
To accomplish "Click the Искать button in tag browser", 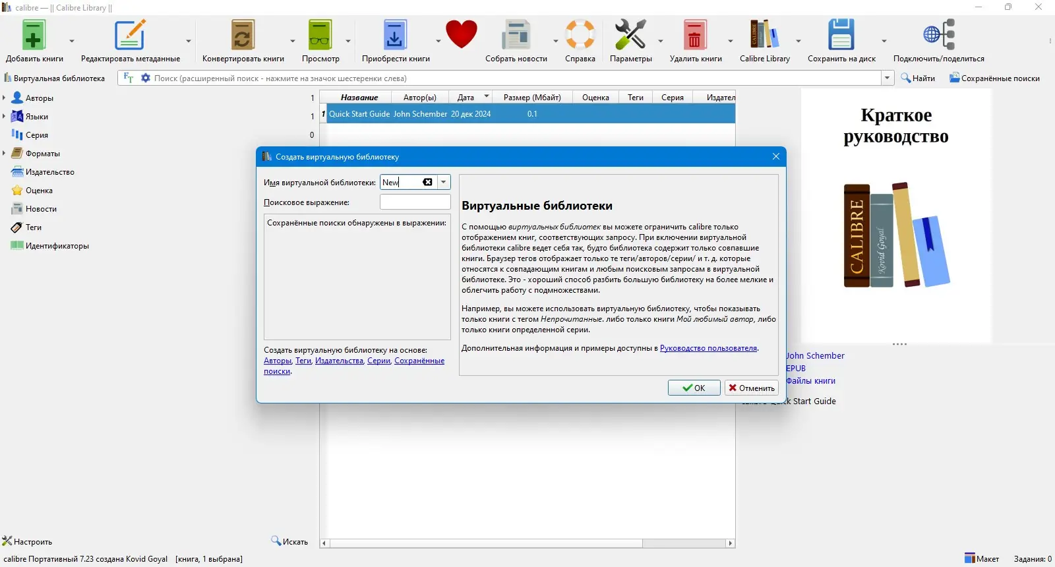I will pyautogui.click(x=289, y=541).
